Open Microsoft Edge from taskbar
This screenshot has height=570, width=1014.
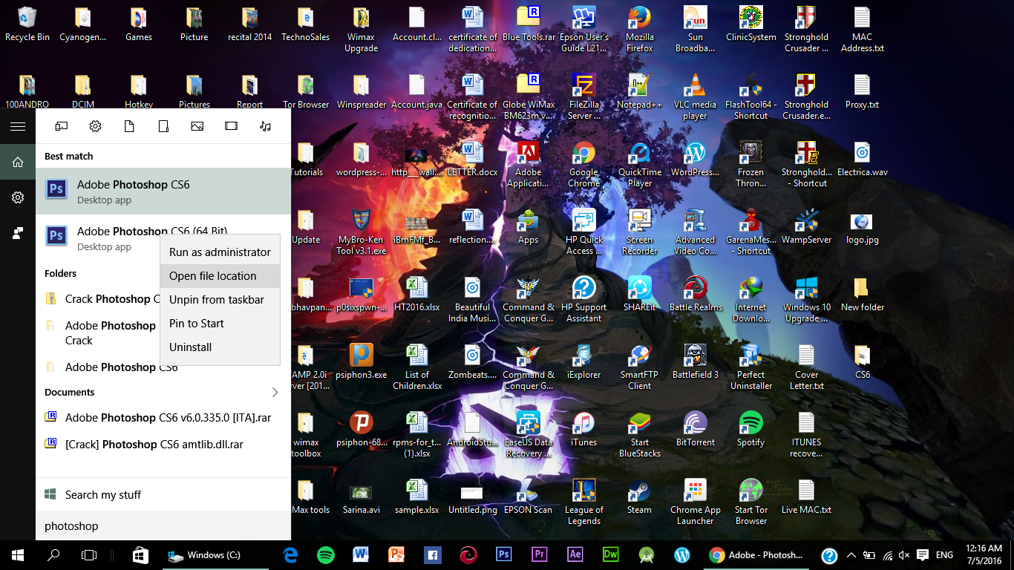(x=290, y=555)
